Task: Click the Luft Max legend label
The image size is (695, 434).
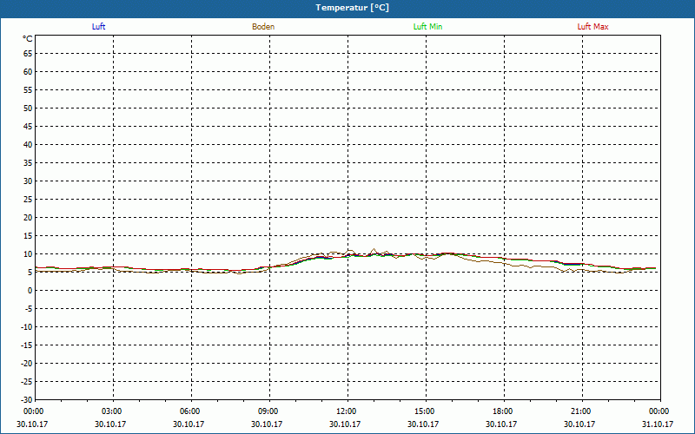Action: click(x=592, y=27)
